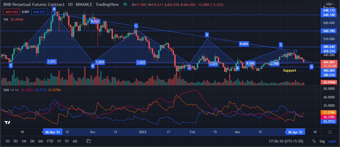Click the 400.004 price level label

[329, 71]
